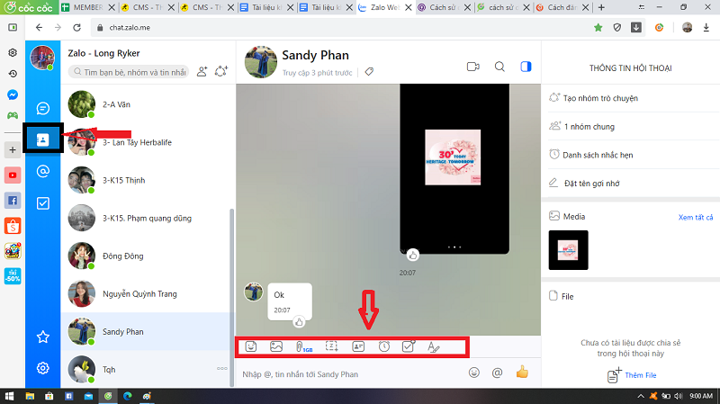React to the Ok message with like

(x=299, y=322)
